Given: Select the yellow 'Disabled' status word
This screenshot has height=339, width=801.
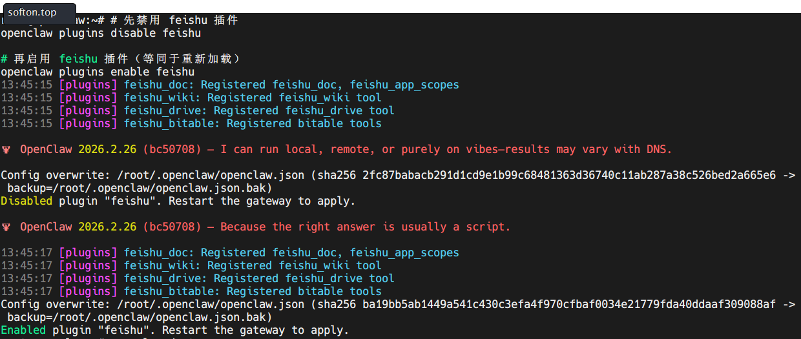Looking at the screenshot, I should coord(26,201).
